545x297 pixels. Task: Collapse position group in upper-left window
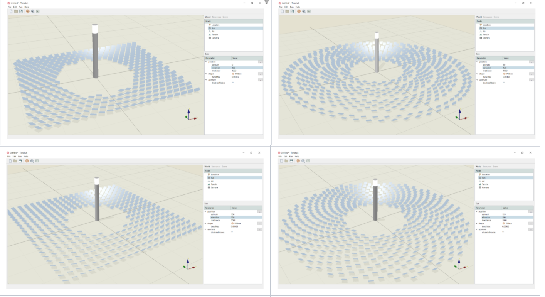pyautogui.click(x=206, y=62)
